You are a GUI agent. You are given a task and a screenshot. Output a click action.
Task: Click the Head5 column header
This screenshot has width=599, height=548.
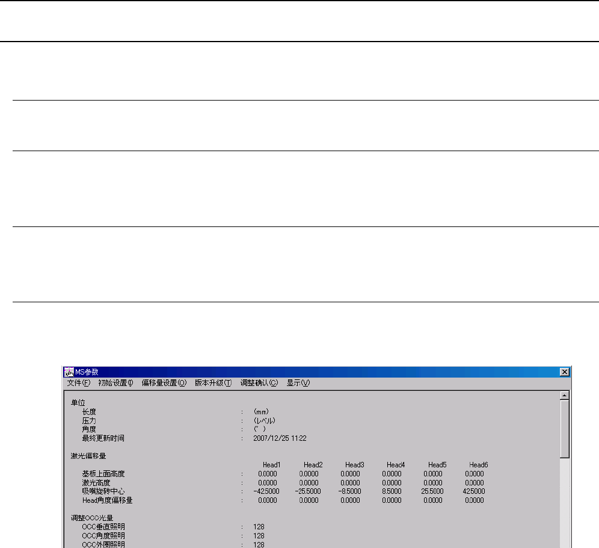[437, 465]
